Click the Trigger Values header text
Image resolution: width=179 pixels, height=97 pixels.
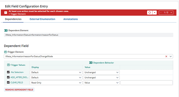18,65
